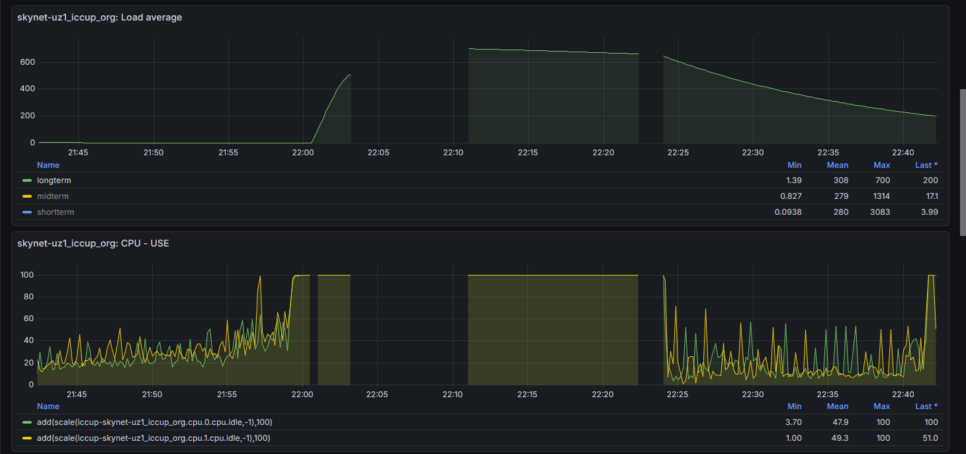Viewport: 966px width, 454px height.
Task: Toggle the cpu.0.cpu.idle series legend label
Action: (154, 422)
